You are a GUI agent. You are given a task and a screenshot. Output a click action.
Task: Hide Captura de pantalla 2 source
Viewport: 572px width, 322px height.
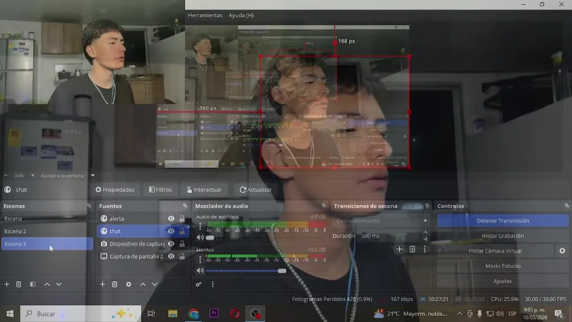[171, 256]
